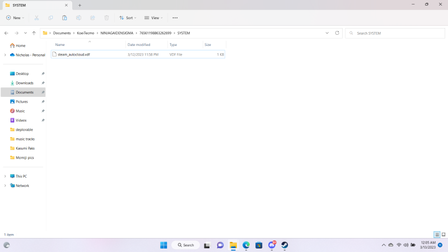
Task: Expand the address bar history dropdown
Action: tap(327, 33)
